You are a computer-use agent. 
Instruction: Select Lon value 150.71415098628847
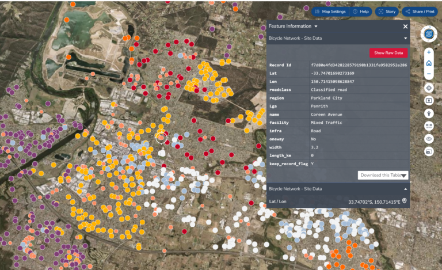coord(333,81)
